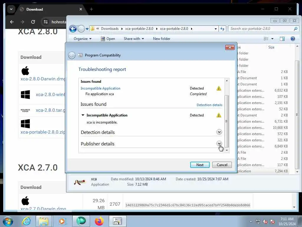Click the troubleshooter back arrow icon

click(x=72, y=55)
